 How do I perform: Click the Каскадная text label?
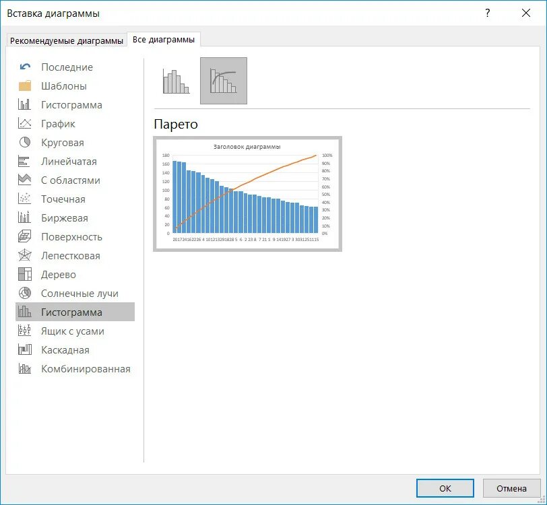[x=65, y=349]
